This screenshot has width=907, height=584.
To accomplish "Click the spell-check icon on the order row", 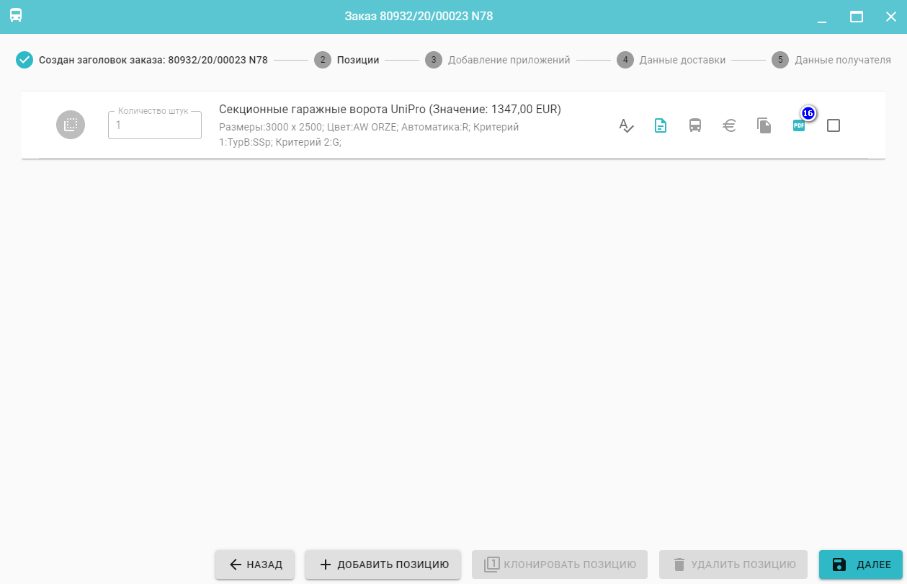I will coord(626,125).
